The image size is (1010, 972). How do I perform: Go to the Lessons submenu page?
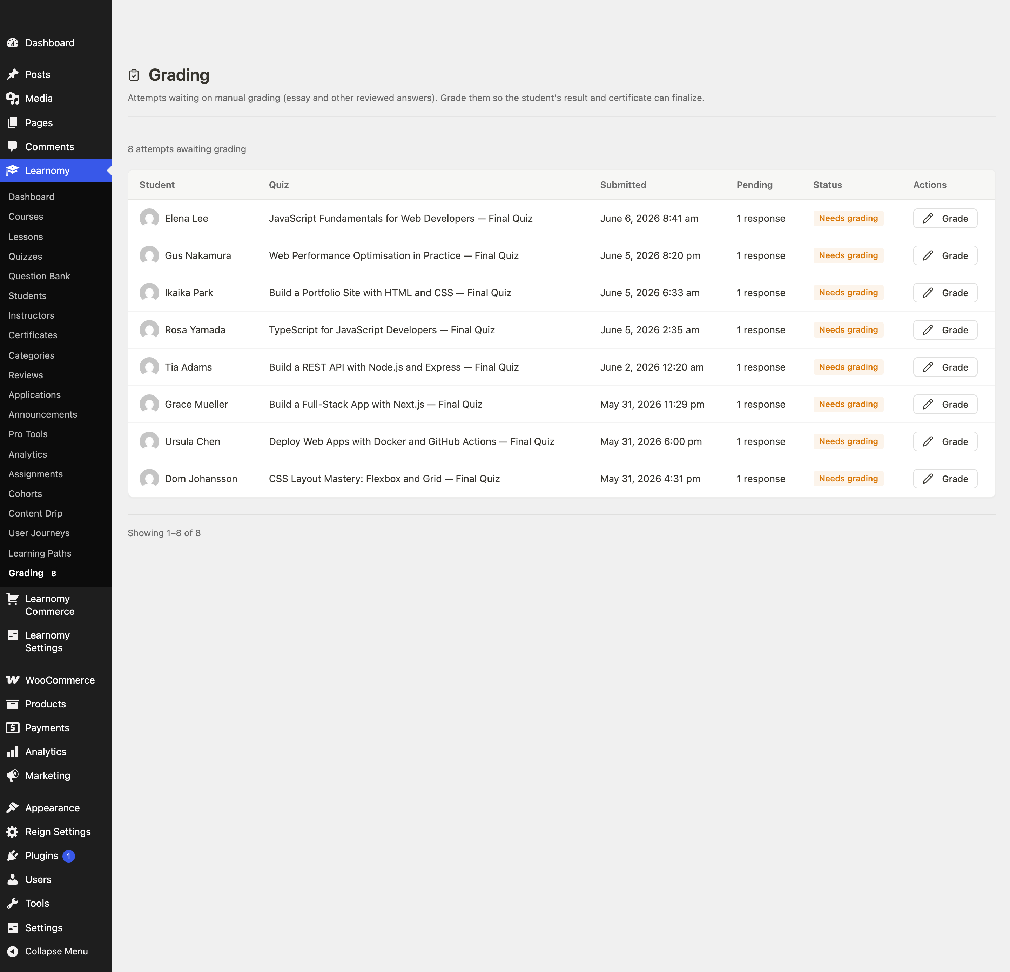pyautogui.click(x=26, y=237)
